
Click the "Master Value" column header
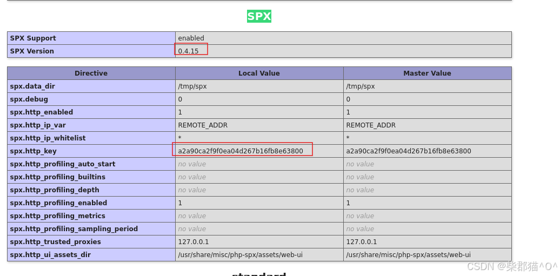[427, 73]
